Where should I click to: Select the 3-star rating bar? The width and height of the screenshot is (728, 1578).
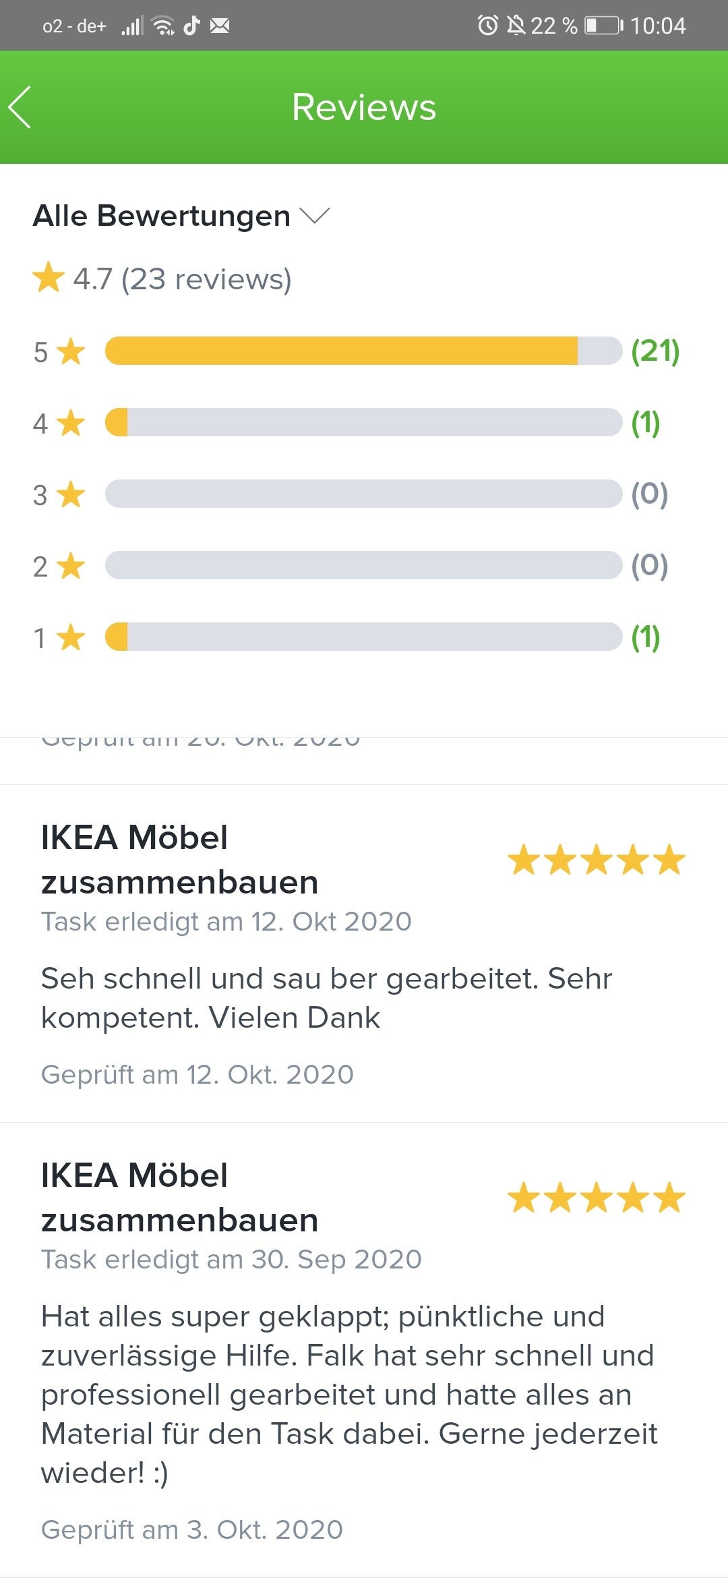pos(363,494)
